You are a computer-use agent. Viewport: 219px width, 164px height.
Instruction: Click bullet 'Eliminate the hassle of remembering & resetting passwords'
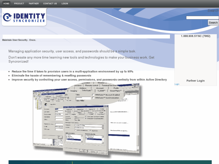coord(52,76)
